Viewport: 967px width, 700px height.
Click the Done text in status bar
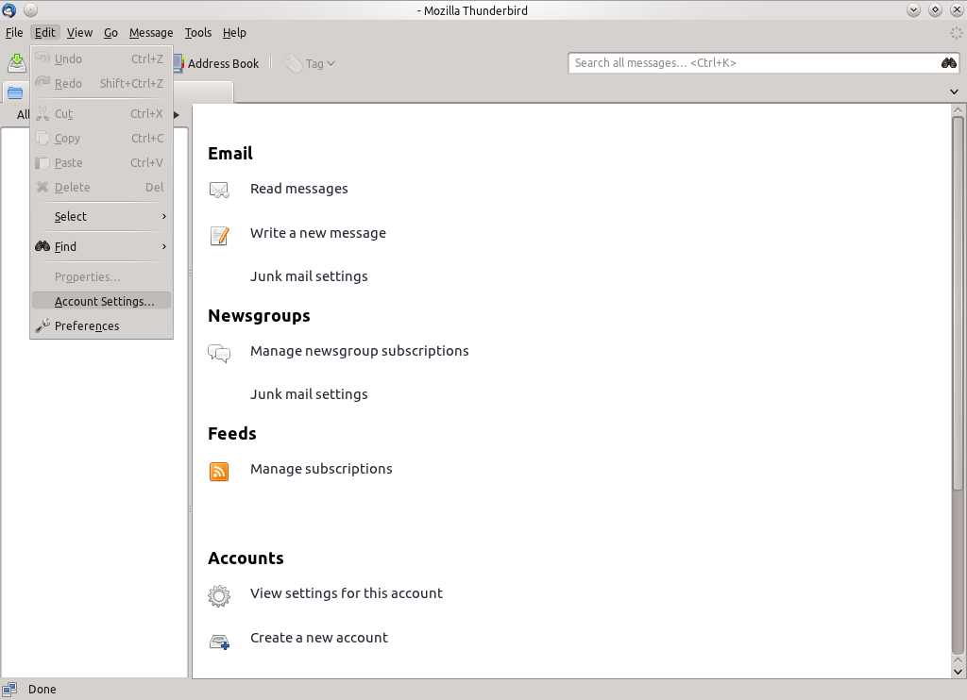pos(42,690)
